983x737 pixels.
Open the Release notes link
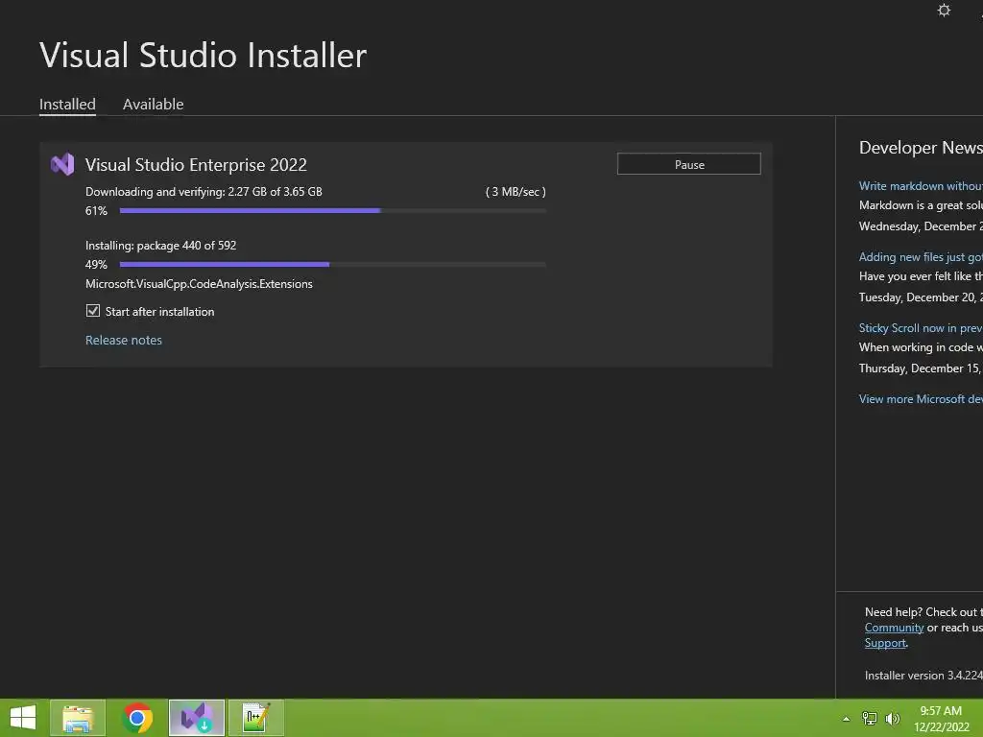click(x=124, y=340)
